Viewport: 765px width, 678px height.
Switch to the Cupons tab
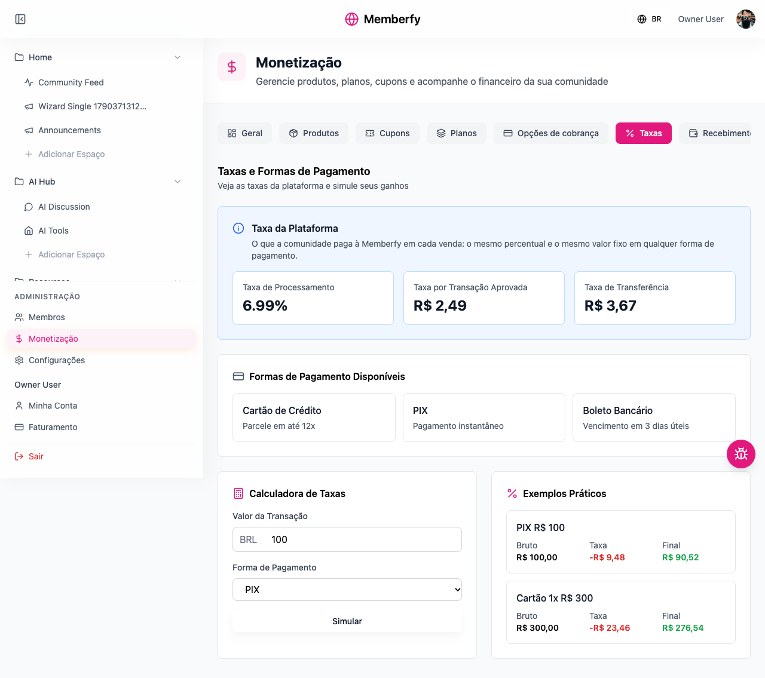(387, 133)
